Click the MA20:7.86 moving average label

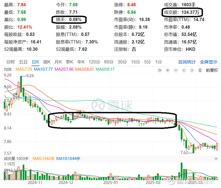pos(64,69)
